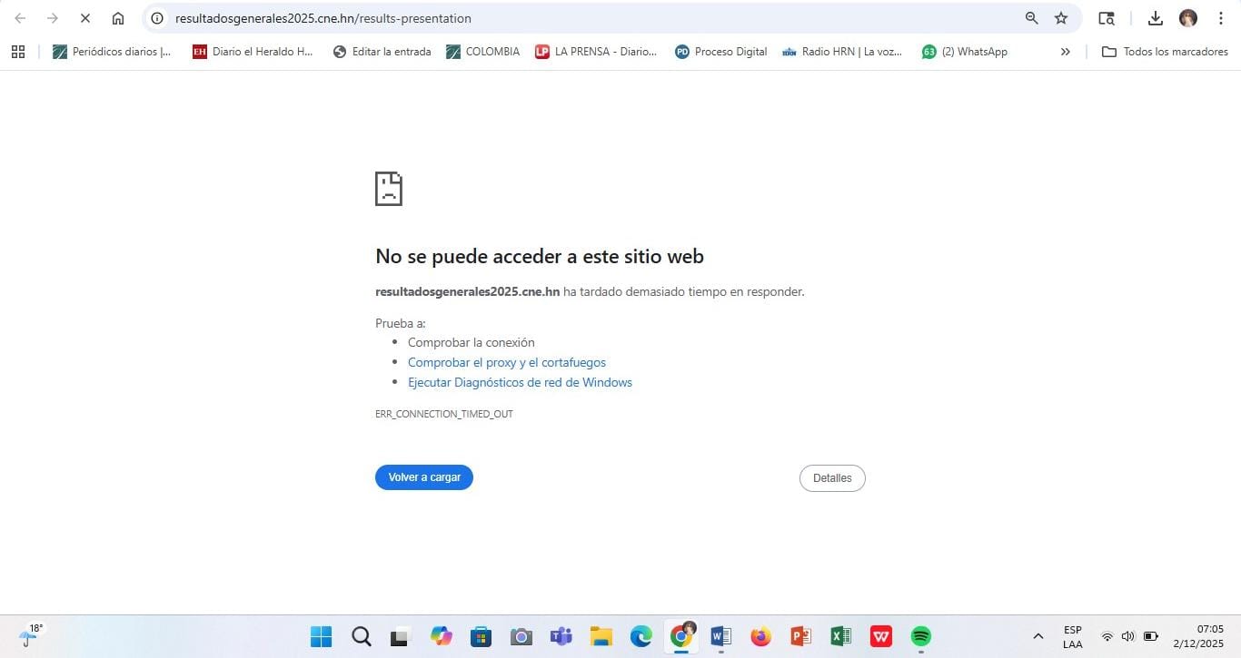Screen dimensions: 1241x658
Task: Click the Detalles button
Action: [x=832, y=478]
